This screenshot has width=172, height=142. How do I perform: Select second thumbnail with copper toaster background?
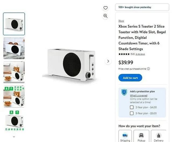click(x=14, y=48)
